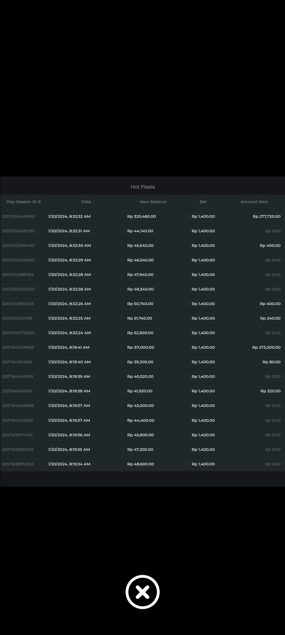Select session ID 32572023584163

point(18,246)
